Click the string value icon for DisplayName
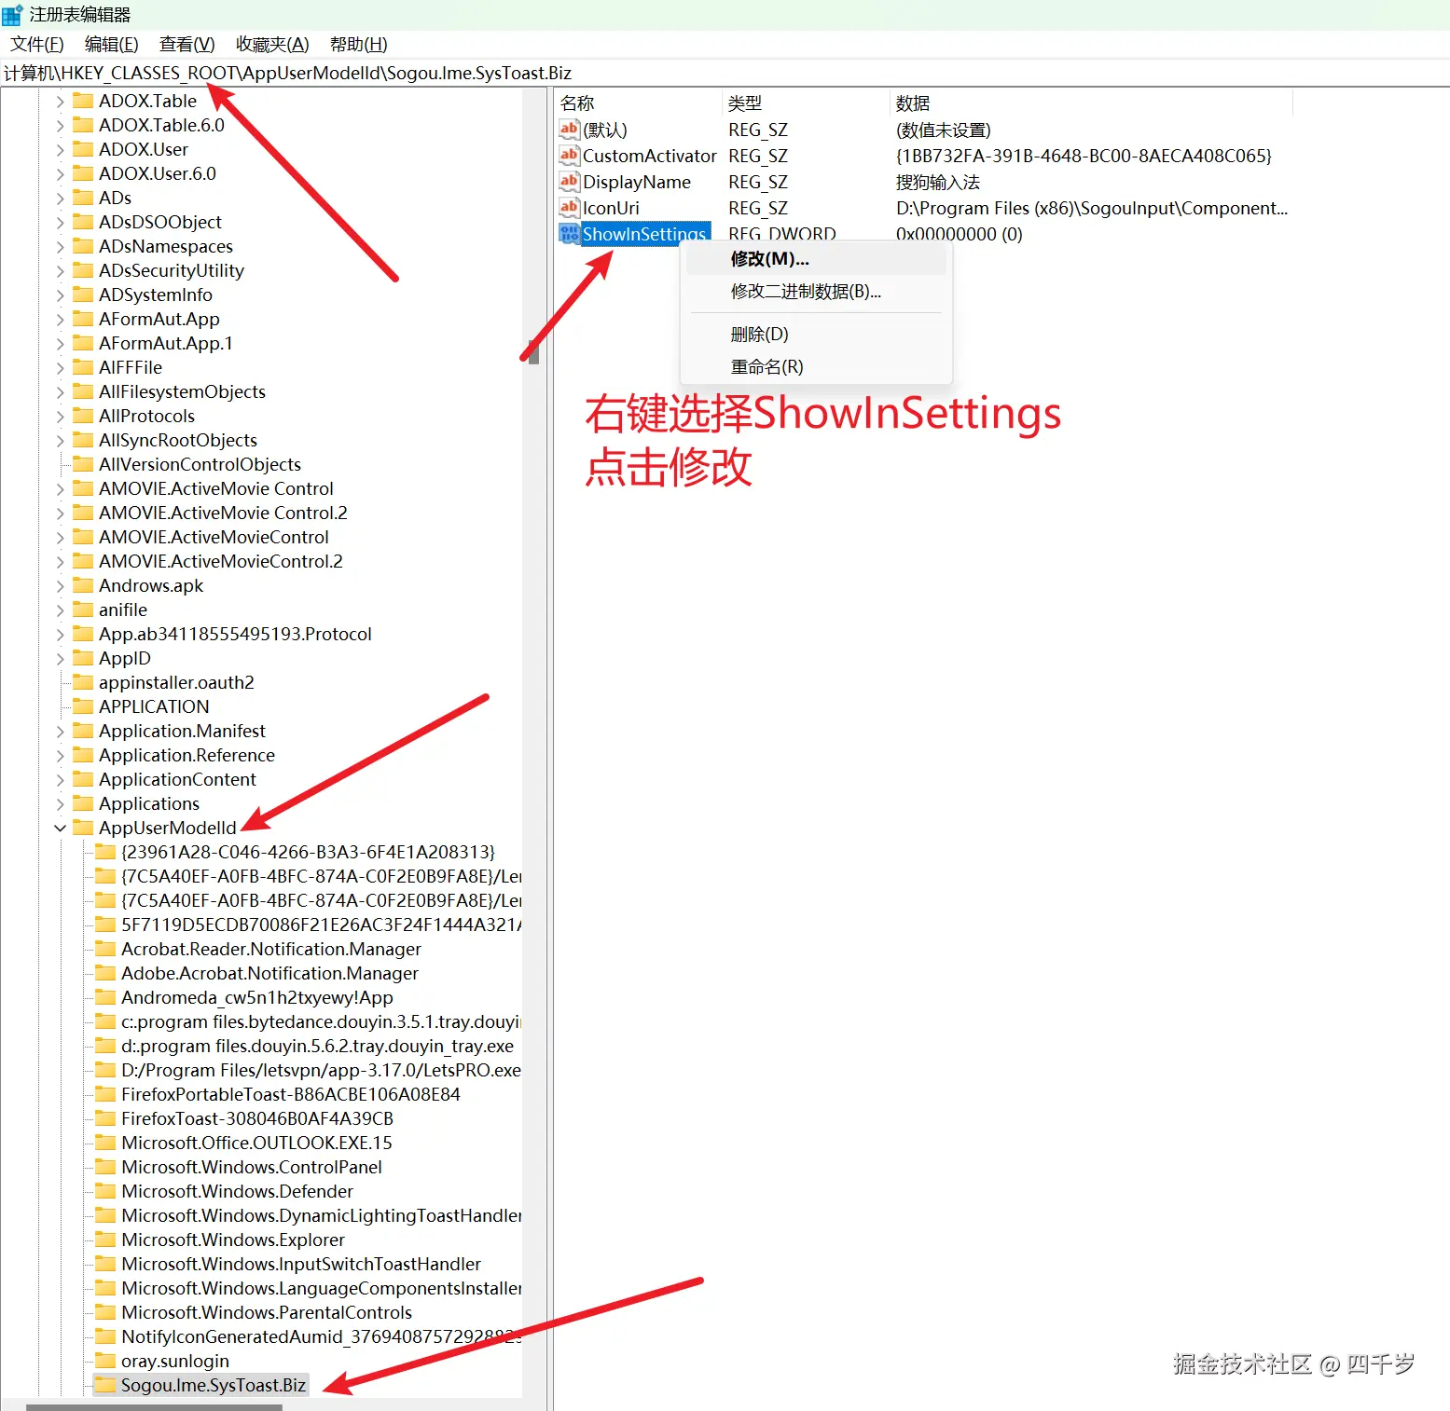The width and height of the screenshot is (1450, 1411). pyautogui.click(x=569, y=182)
